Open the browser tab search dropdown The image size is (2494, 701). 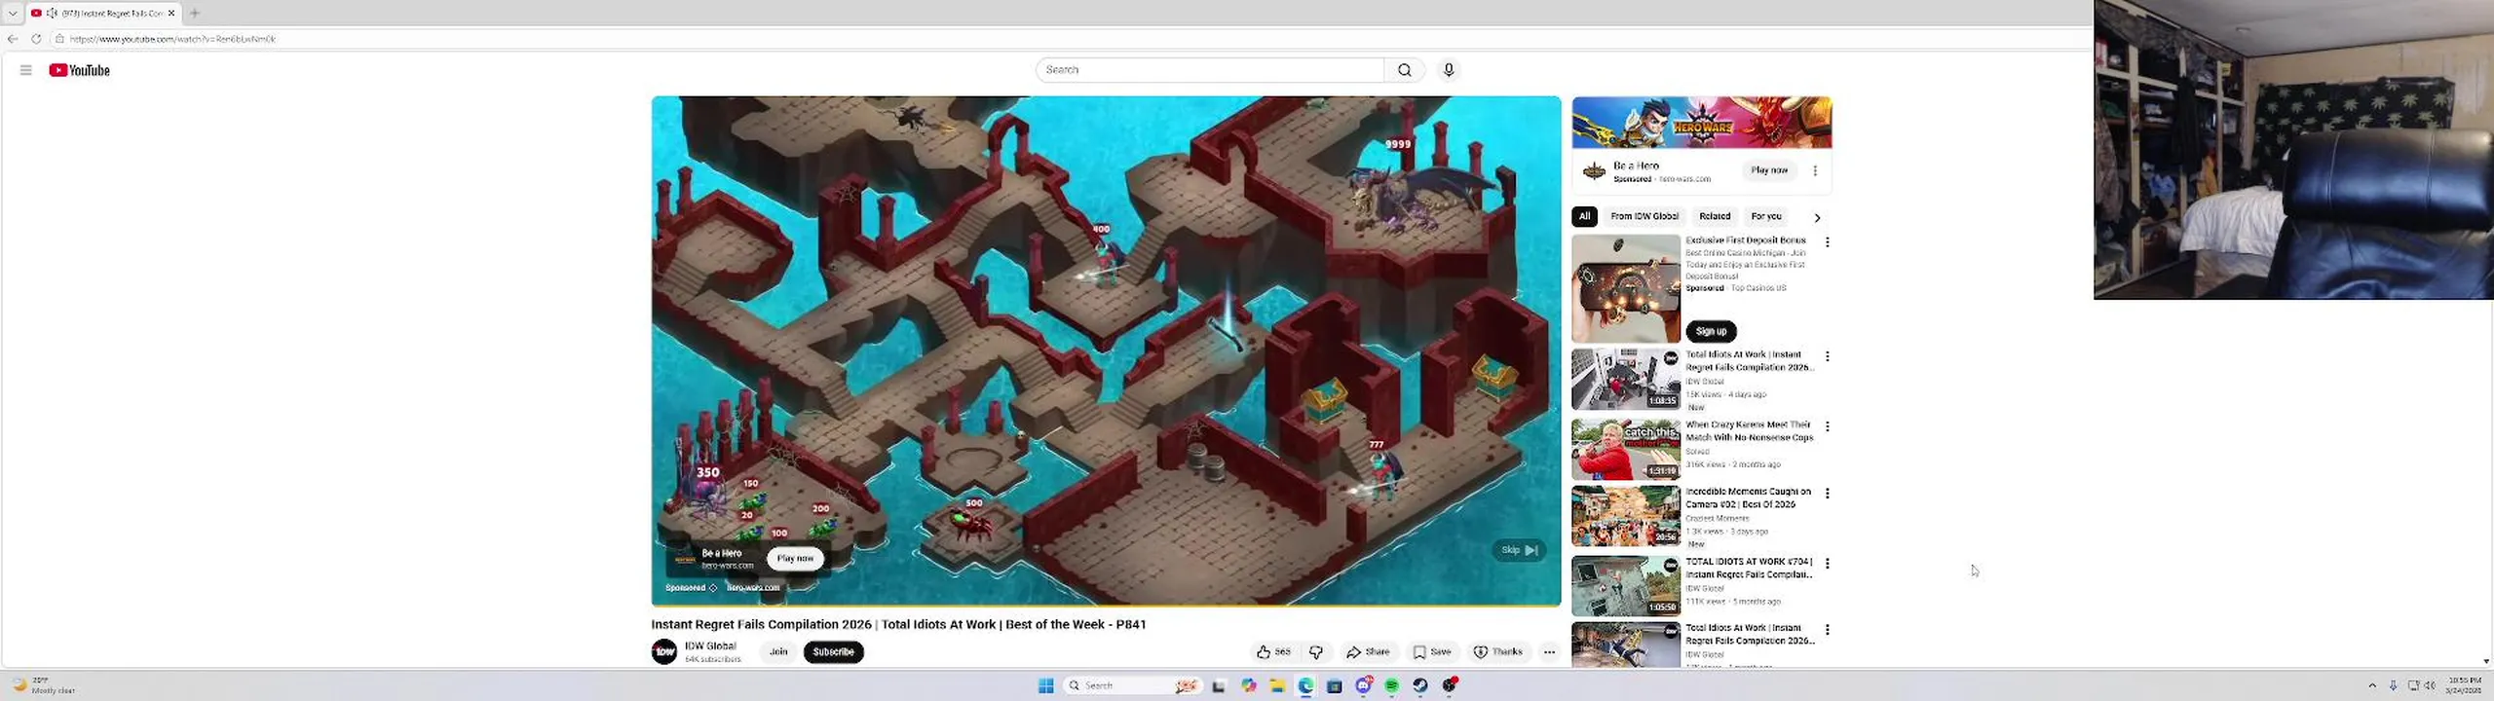click(x=13, y=13)
